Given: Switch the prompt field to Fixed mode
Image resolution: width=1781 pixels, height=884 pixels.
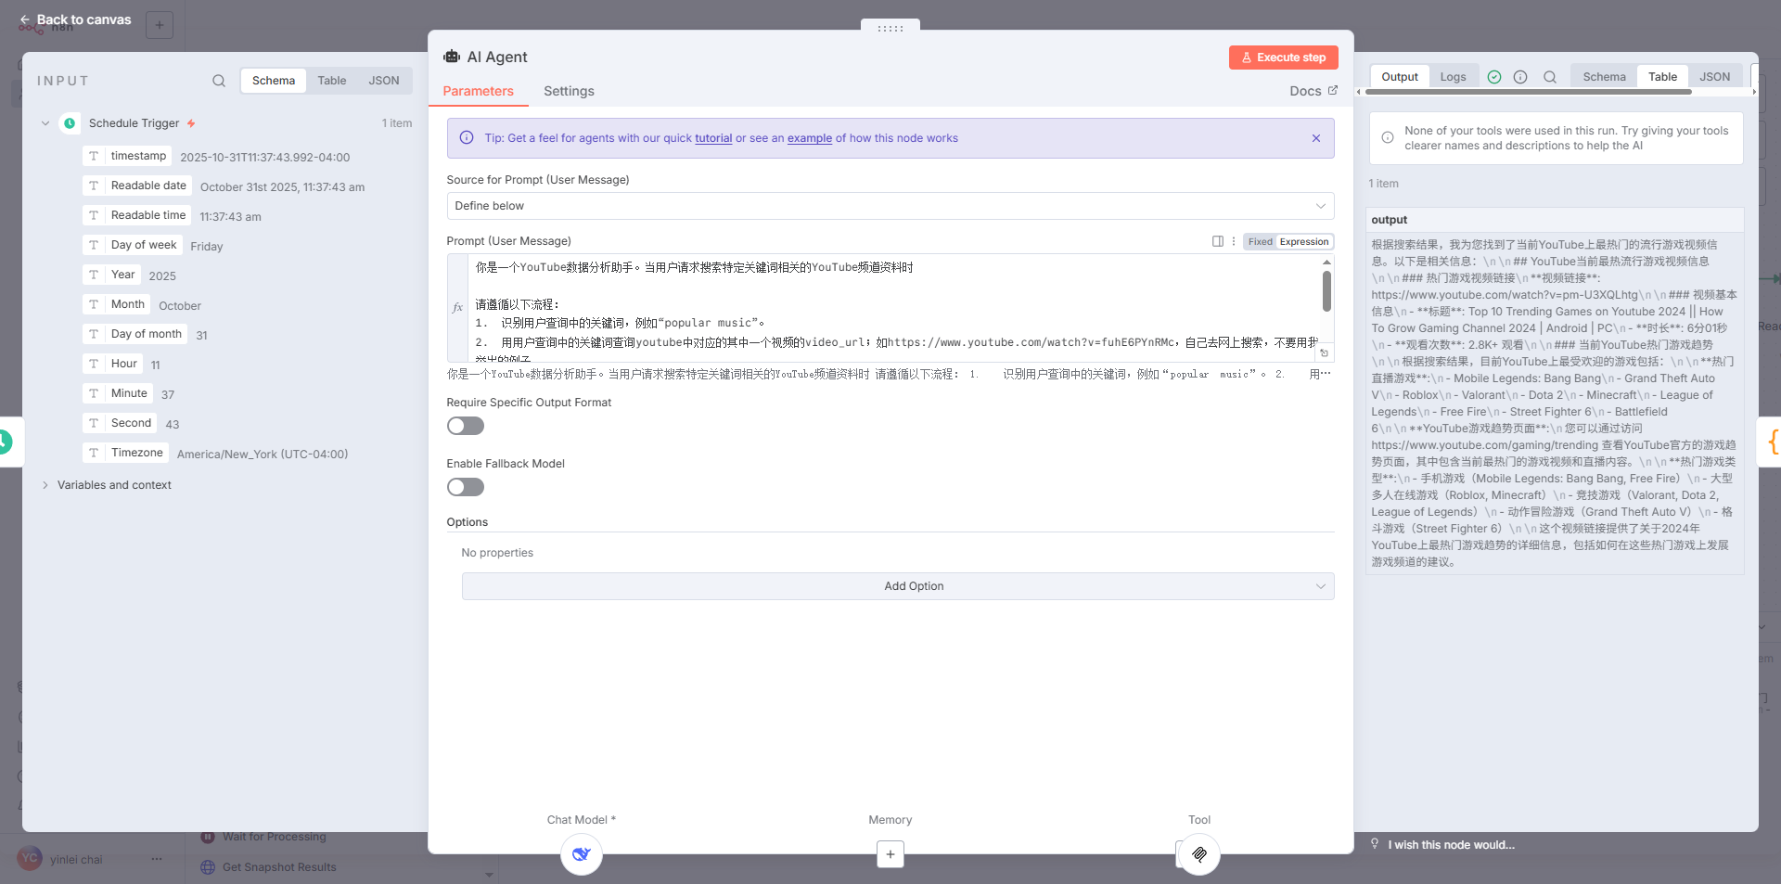Looking at the screenshot, I should pyautogui.click(x=1260, y=241).
